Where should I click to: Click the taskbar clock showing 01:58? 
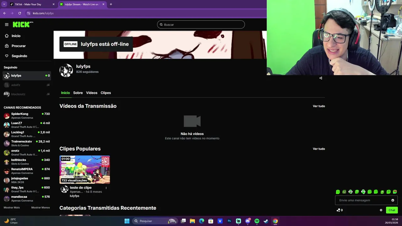pos(391,221)
